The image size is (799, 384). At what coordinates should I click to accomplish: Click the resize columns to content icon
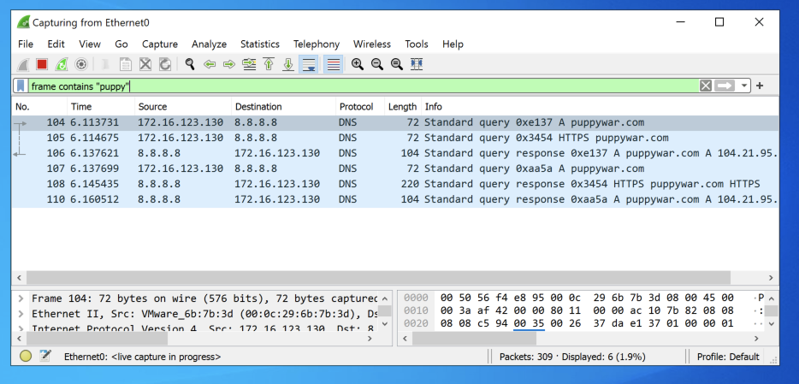click(417, 65)
